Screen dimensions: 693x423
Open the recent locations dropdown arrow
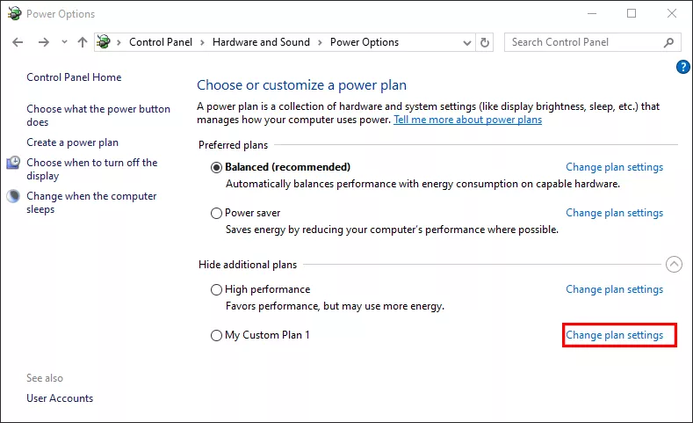[x=64, y=42]
